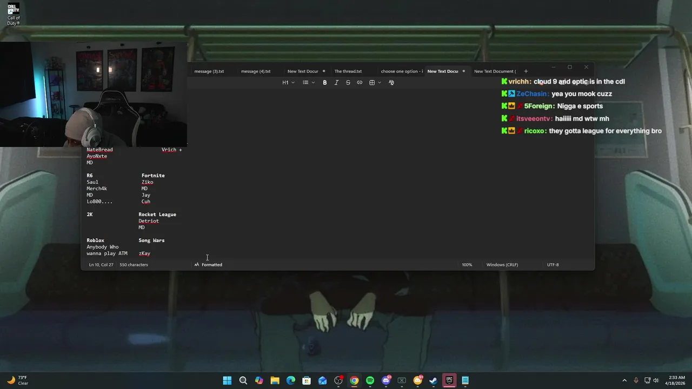The image size is (692, 389).
Task: Click chat username 'ZeChasin'
Action: pyautogui.click(x=532, y=94)
